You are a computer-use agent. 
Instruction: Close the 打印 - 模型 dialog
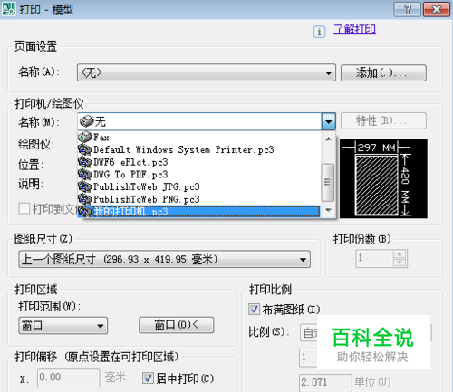click(x=437, y=9)
